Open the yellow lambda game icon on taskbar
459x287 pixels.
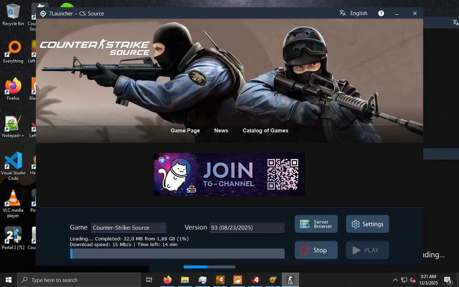273,280
